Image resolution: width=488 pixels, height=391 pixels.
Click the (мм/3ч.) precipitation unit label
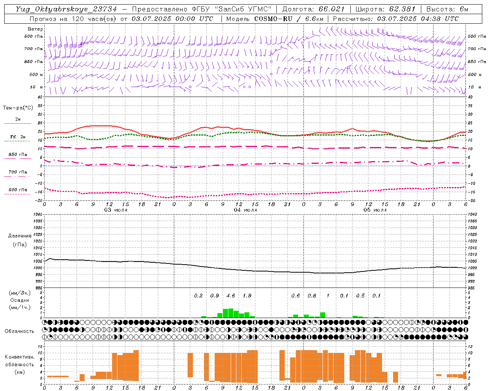coord(20,293)
